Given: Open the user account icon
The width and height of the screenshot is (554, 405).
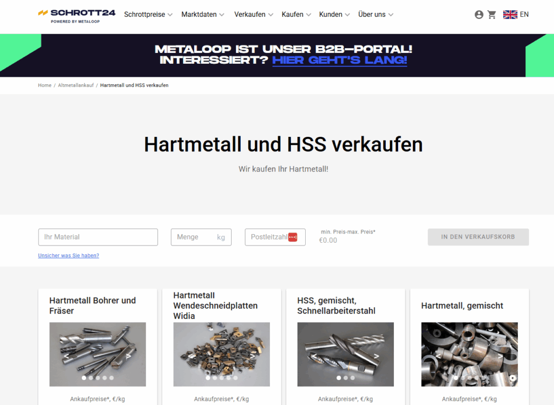Looking at the screenshot, I should coord(479,15).
